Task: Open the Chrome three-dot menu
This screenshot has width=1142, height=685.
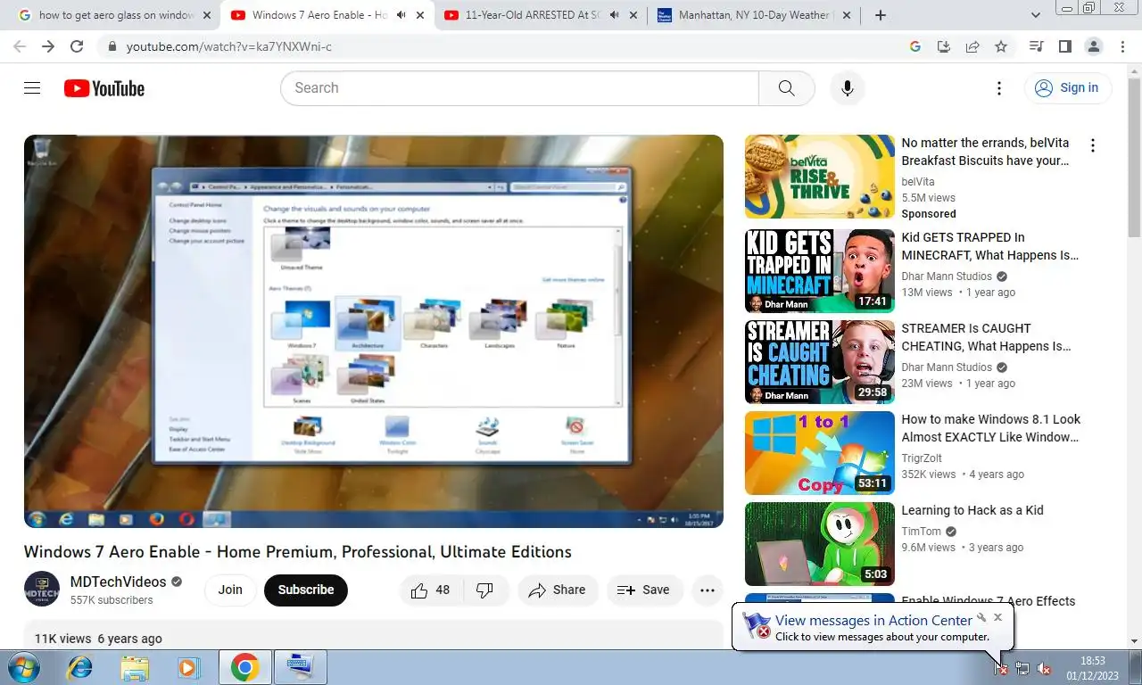Action: [x=1121, y=46]
